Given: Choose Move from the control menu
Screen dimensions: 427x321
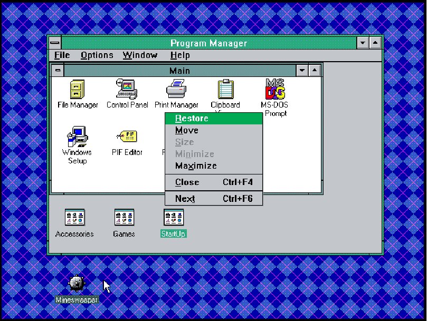Looking at the screenshot, I should (x=214, y=130).
